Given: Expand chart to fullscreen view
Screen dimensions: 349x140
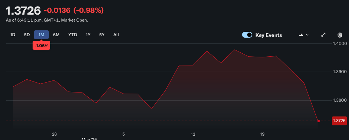Looking at the screenshot, I should click(x=323, y=35).
